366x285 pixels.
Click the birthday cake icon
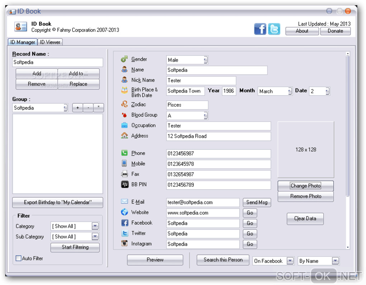pos(125,90)
